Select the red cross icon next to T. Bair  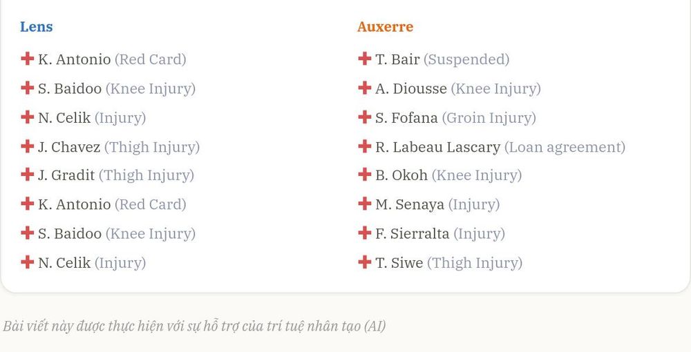point(364,58)
